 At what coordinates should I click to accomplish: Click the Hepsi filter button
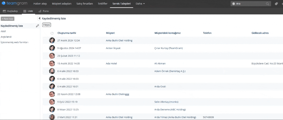coord(47,25)
